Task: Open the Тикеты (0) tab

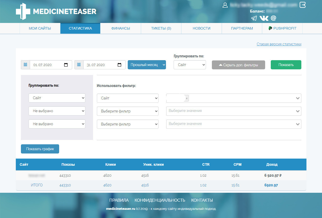Action: (161, 28)
